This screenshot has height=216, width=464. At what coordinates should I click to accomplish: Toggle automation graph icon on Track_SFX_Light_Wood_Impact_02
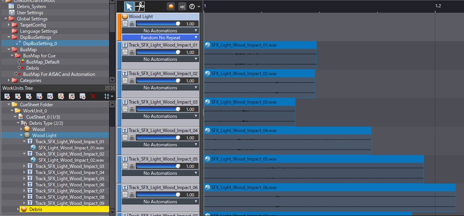click(125, 81)
